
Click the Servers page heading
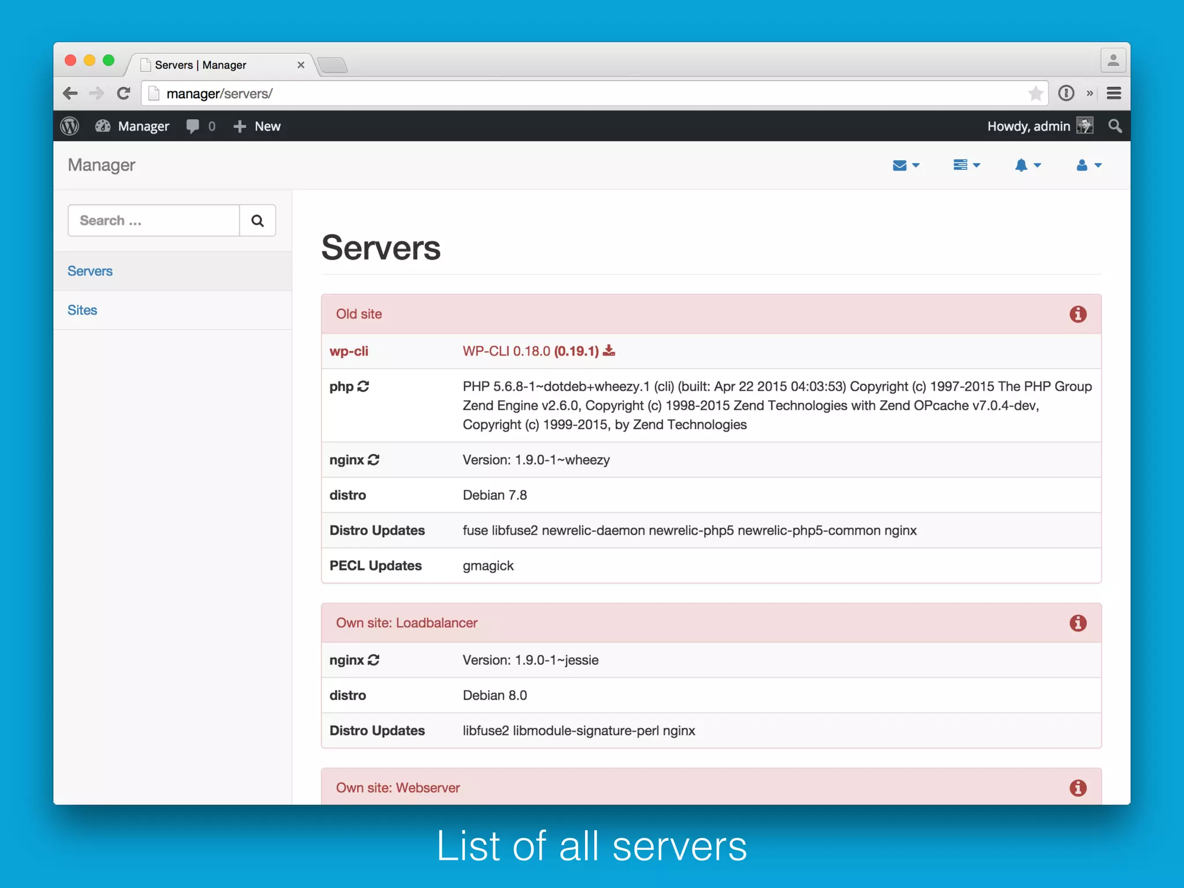(381, 247)
